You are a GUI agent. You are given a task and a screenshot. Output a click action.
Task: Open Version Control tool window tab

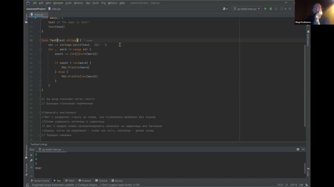pyautogui.click(x=40, y=181)
